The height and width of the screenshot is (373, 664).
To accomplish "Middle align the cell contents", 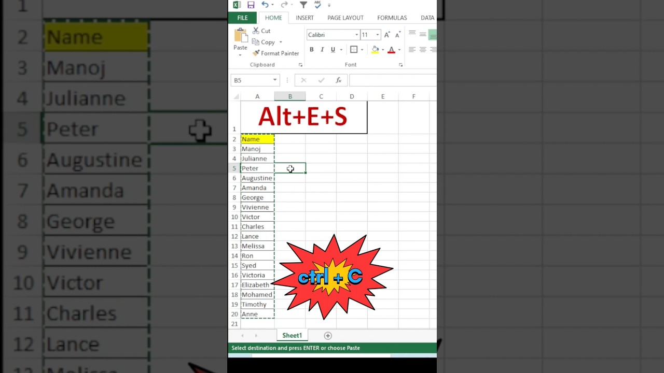I will pyautogui.click(x=423, y=34).
